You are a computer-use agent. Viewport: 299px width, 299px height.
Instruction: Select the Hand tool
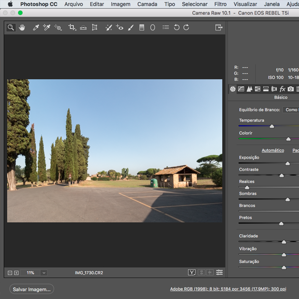(22, 28)
